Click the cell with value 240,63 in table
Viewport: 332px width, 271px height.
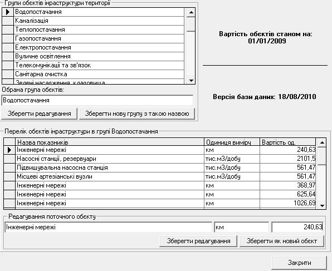pos(288,150)
